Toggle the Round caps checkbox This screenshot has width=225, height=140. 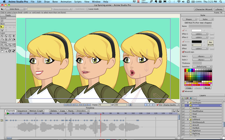pos(183,52)
